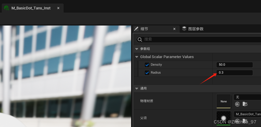Edit the Radius value field 0.3
Viewport: 261px width, 127px height.
234,73
